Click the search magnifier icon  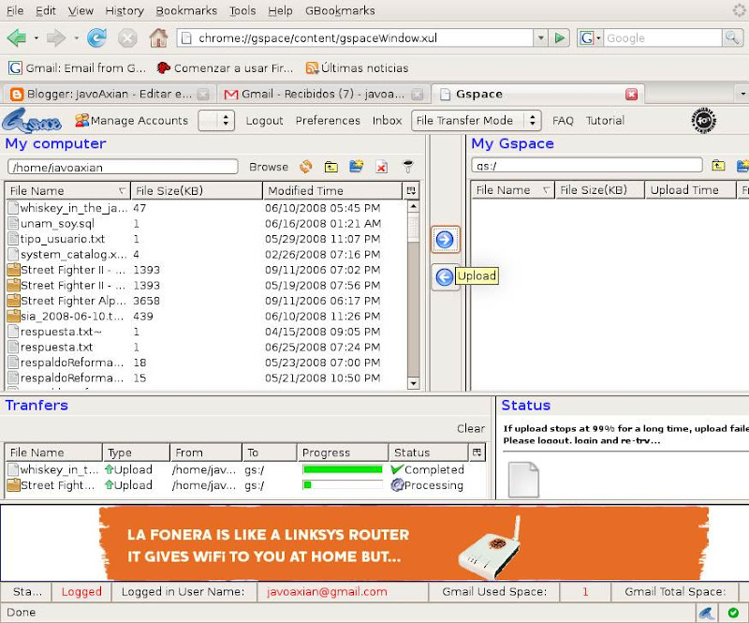[732, 37]
